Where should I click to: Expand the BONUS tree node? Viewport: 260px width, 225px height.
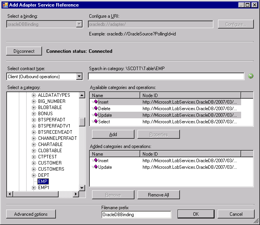click(x=34, y=114)
